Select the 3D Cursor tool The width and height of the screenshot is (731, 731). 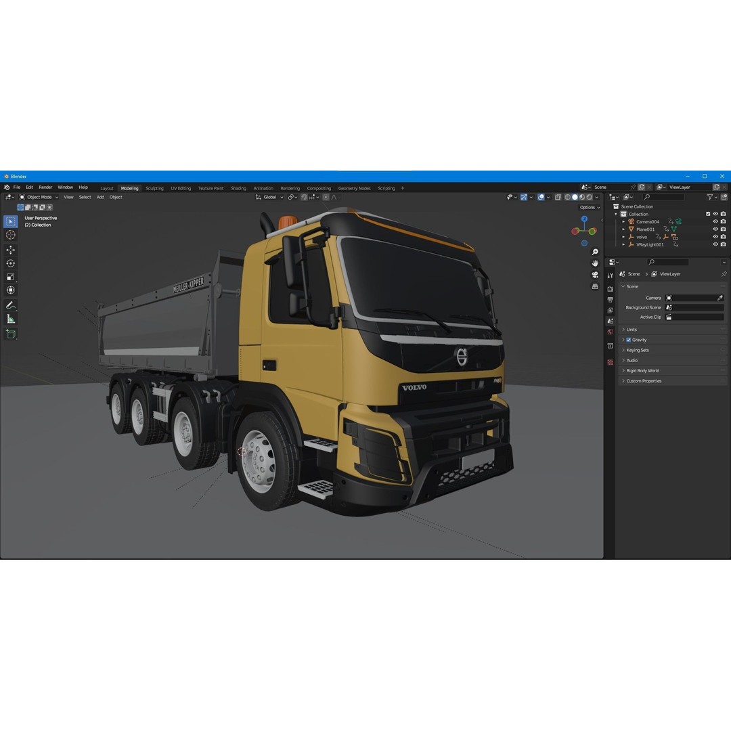[11, 235]
